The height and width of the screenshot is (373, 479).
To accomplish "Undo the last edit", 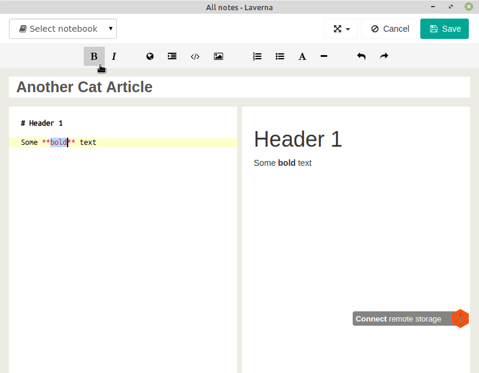I will point(362,56).
